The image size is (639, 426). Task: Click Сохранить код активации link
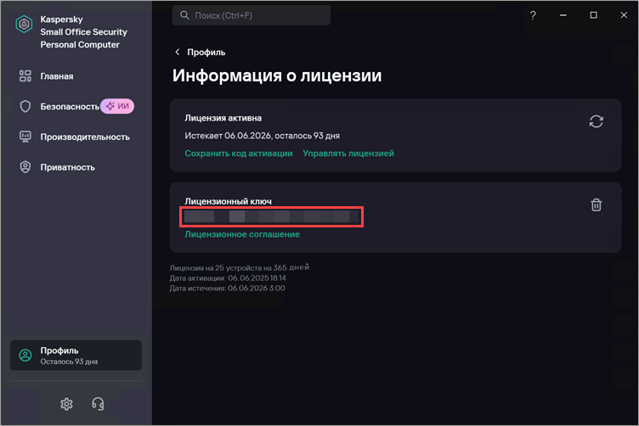tap(239, 154)
